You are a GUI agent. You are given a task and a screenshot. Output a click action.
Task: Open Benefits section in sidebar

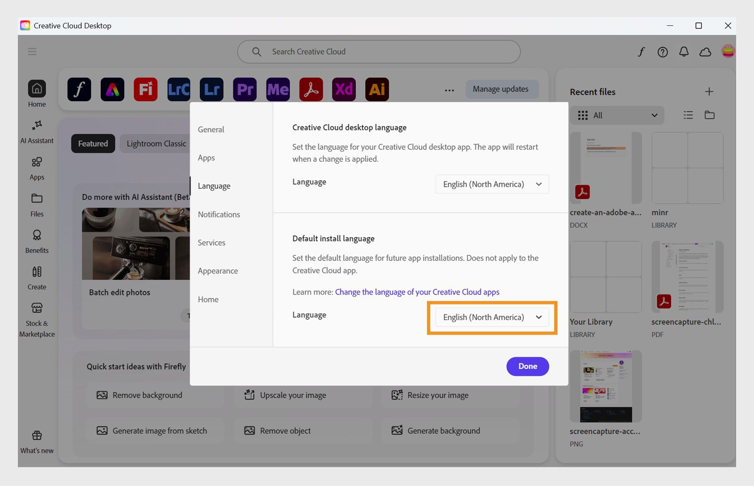click(x=37, y=242)
